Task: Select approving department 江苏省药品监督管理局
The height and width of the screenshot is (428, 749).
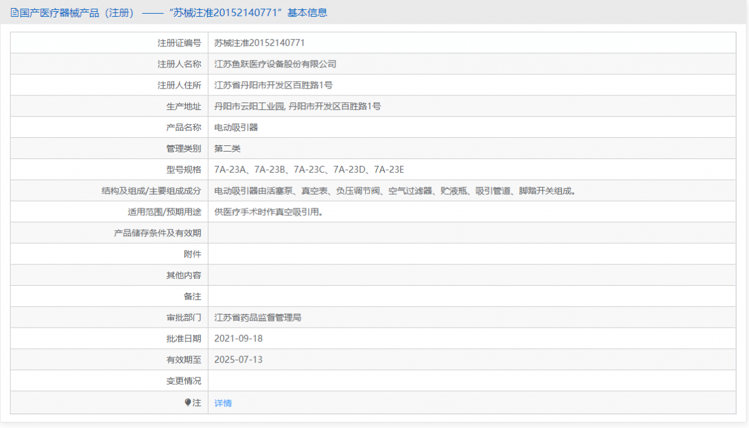Action: (258, 318)
